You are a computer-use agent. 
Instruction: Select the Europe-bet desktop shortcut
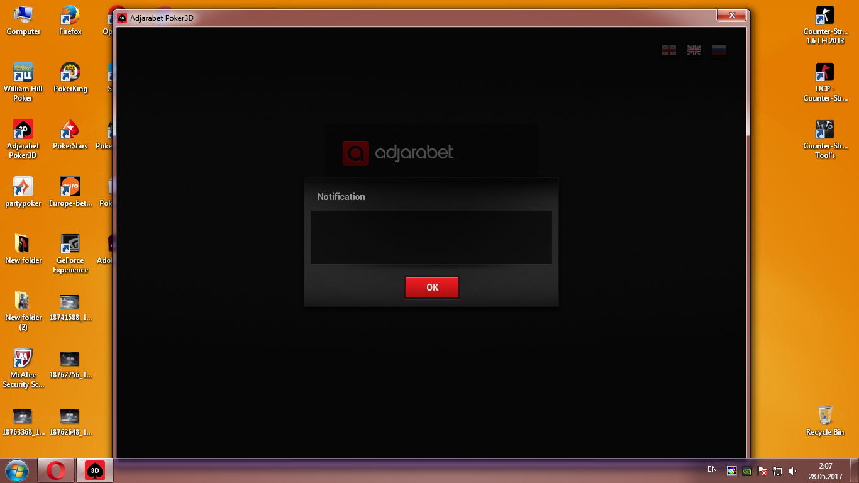[70, 192]
